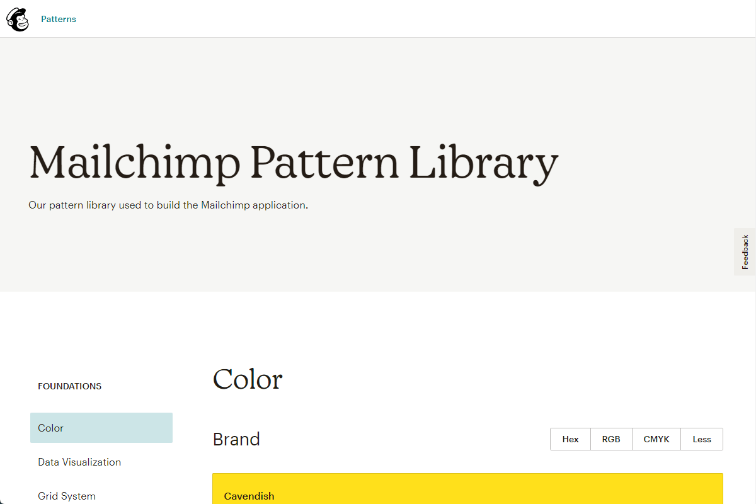Click the large Color section heading

(x=248, y=379)
